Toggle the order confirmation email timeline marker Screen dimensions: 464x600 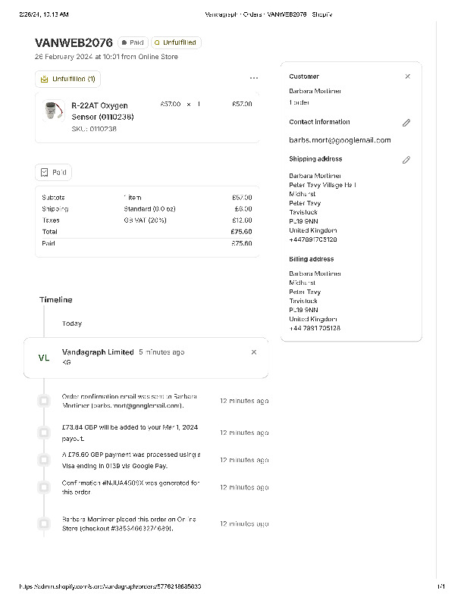point(44,400)
